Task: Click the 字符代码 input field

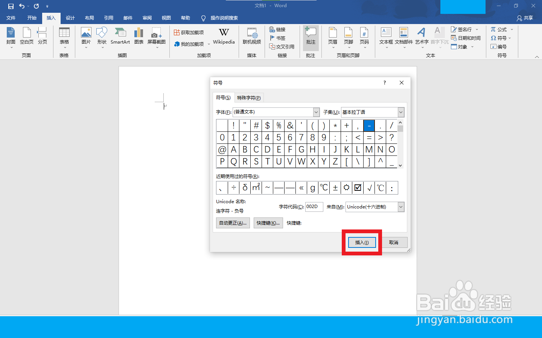Action: click(314, 207)
